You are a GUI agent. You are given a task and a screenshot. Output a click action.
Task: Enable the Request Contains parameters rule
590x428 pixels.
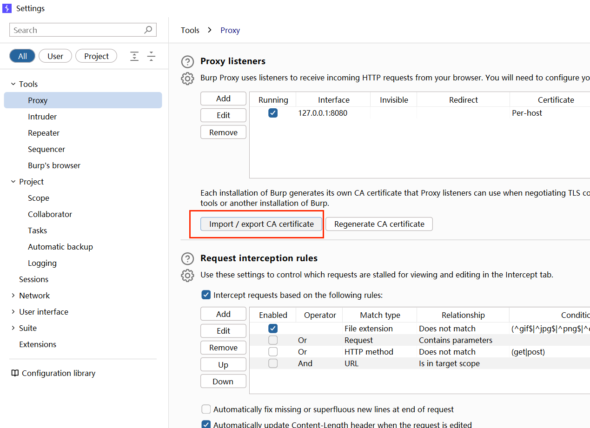273,340
